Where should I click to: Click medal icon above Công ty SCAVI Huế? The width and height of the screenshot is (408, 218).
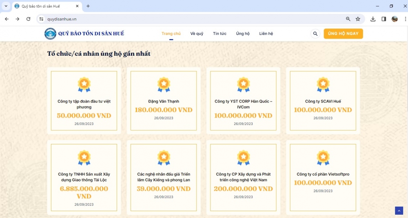(323, 85)
